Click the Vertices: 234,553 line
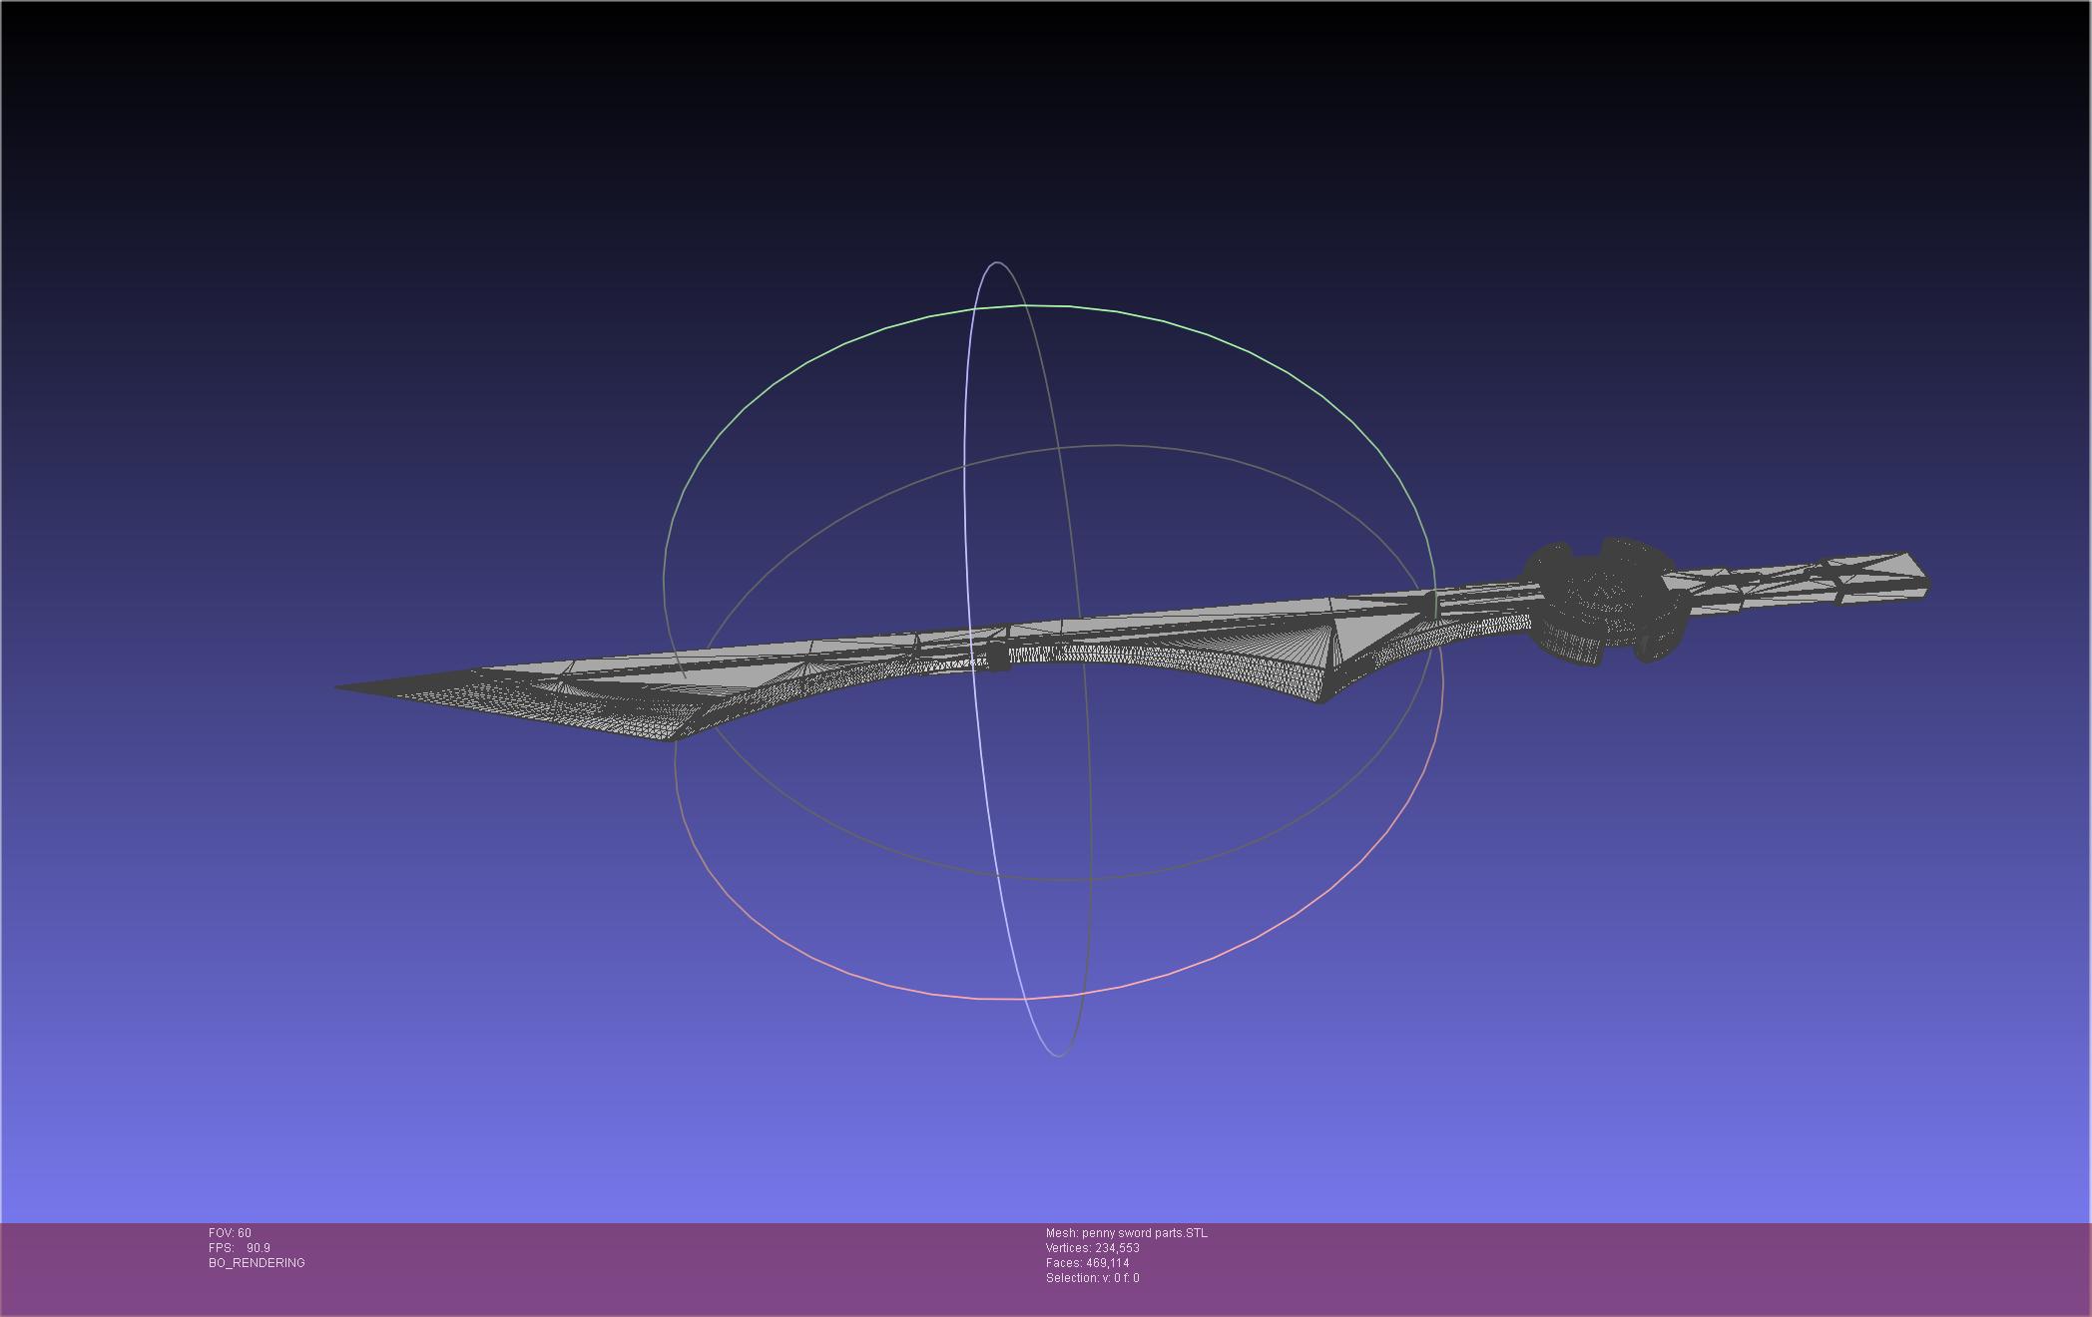2092x1317 pixels. [x=1092, y=1248]
